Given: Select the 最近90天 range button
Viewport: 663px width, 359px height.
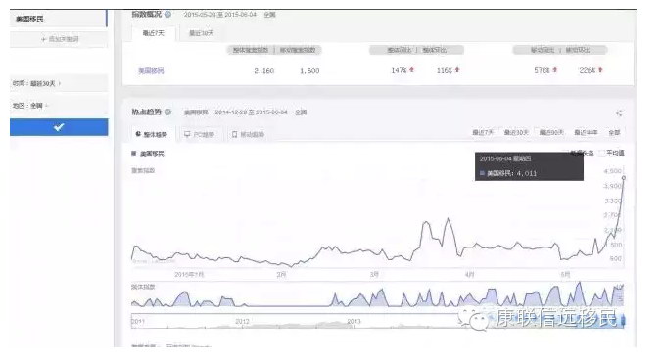Looking at the screenshot, I should pyautogui.click(x=551, y=133).
